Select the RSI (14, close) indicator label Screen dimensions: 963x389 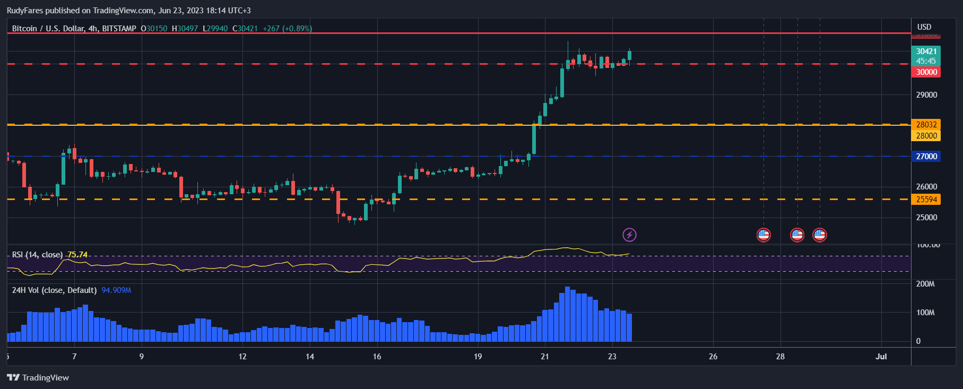pos(37,255)
